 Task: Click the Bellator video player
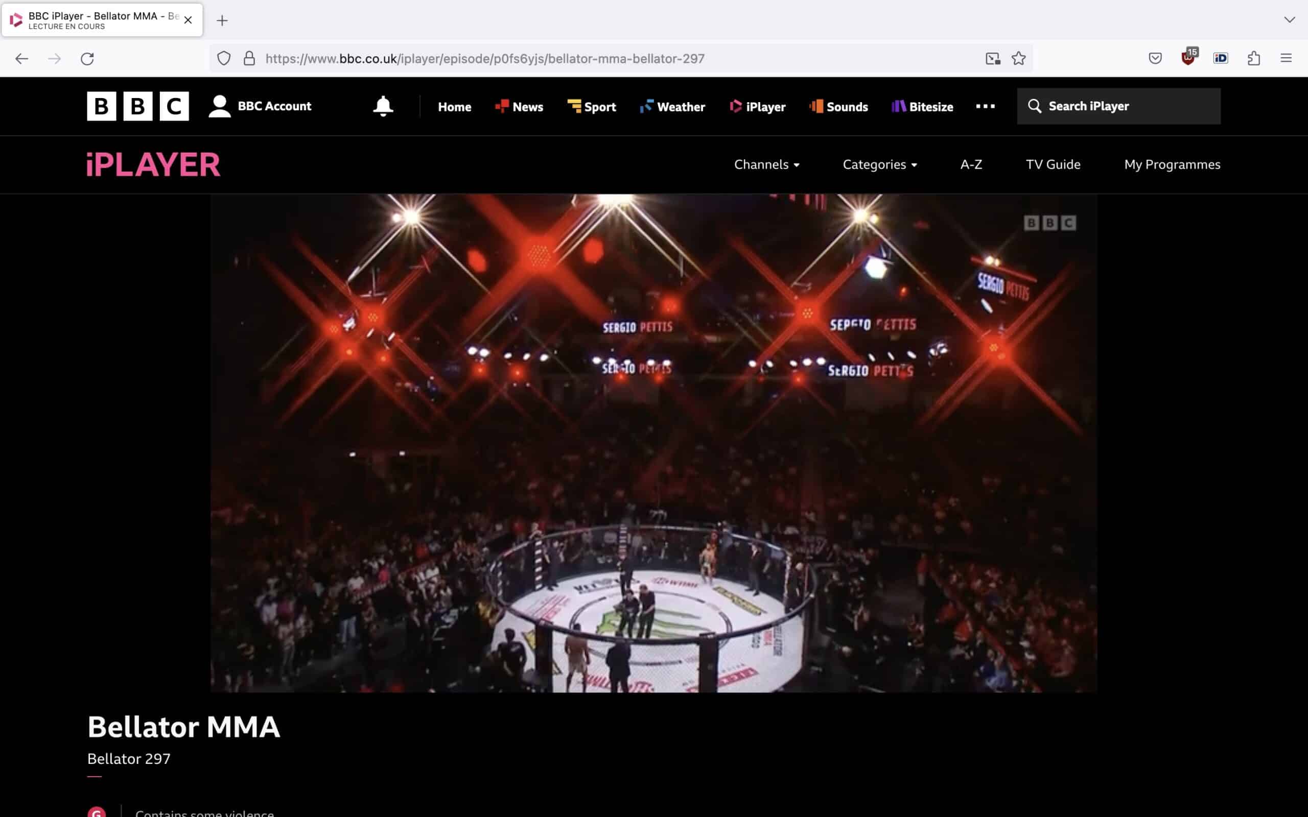point(653,443)
